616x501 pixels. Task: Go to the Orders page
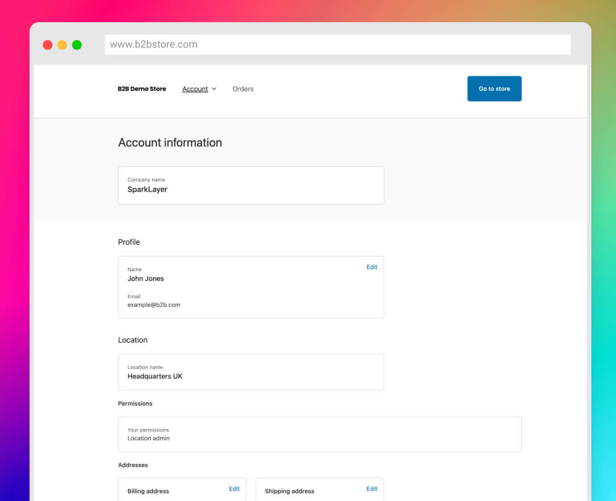click(x=243, y=89)
